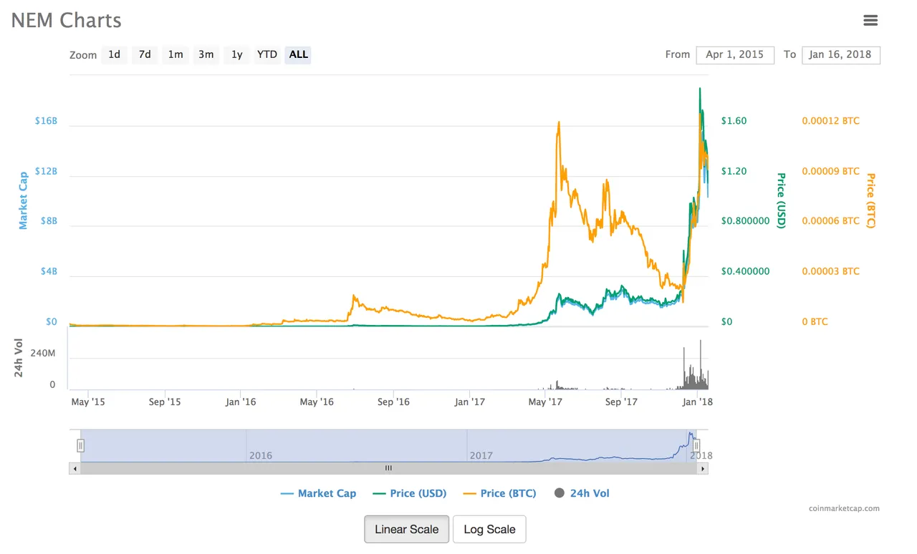Open the coinmarketcap.com credit link
The height and width of the screenshot is (554, 917).
pos(844,509)
